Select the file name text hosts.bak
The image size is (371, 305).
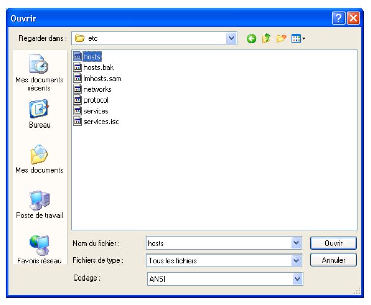click(99, 68)
